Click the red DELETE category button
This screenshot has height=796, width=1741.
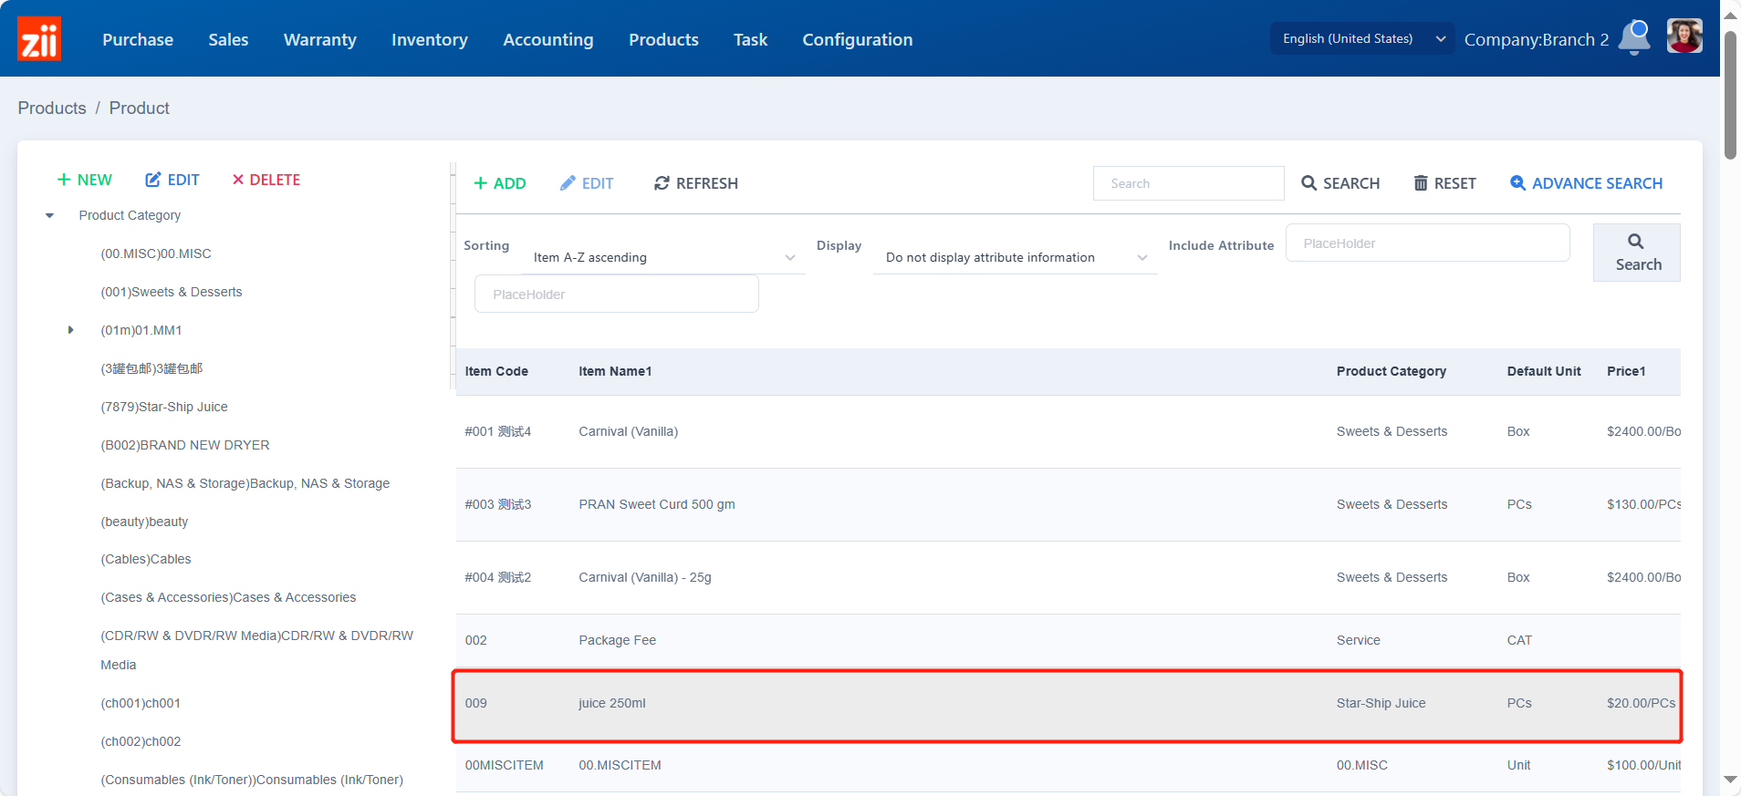click(266, 180)
